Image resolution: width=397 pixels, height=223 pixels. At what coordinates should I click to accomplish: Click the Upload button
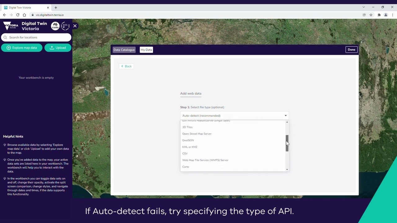pos(58,48)
